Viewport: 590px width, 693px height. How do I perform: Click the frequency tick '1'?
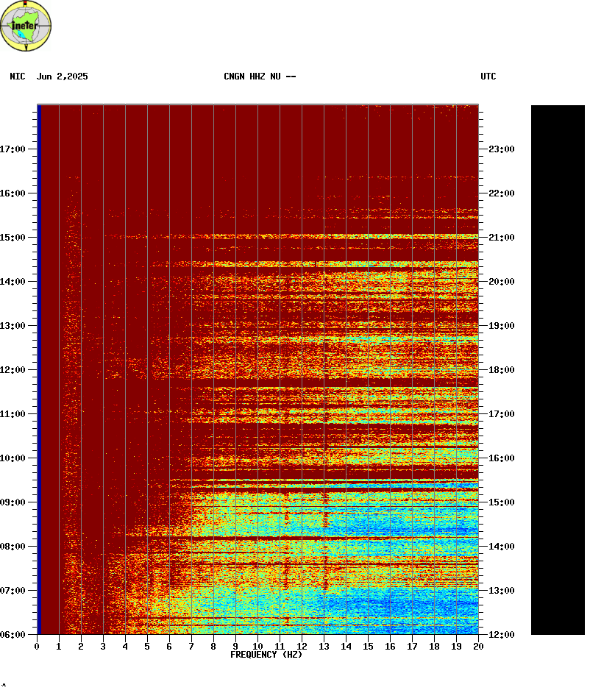[x=59, y=647]
